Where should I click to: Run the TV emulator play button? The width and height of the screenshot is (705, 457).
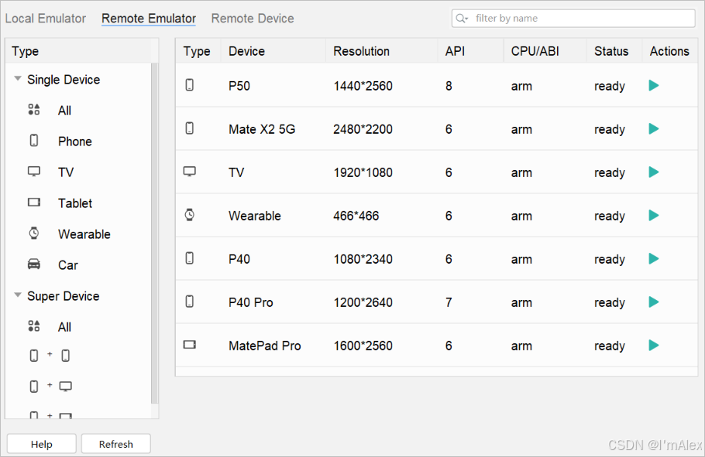click(654, 172)
